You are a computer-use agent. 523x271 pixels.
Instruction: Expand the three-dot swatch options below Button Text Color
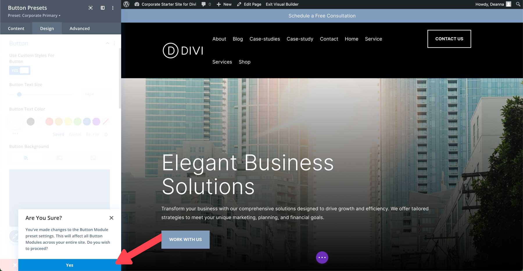pyautogui.click(x=15, y=133)
